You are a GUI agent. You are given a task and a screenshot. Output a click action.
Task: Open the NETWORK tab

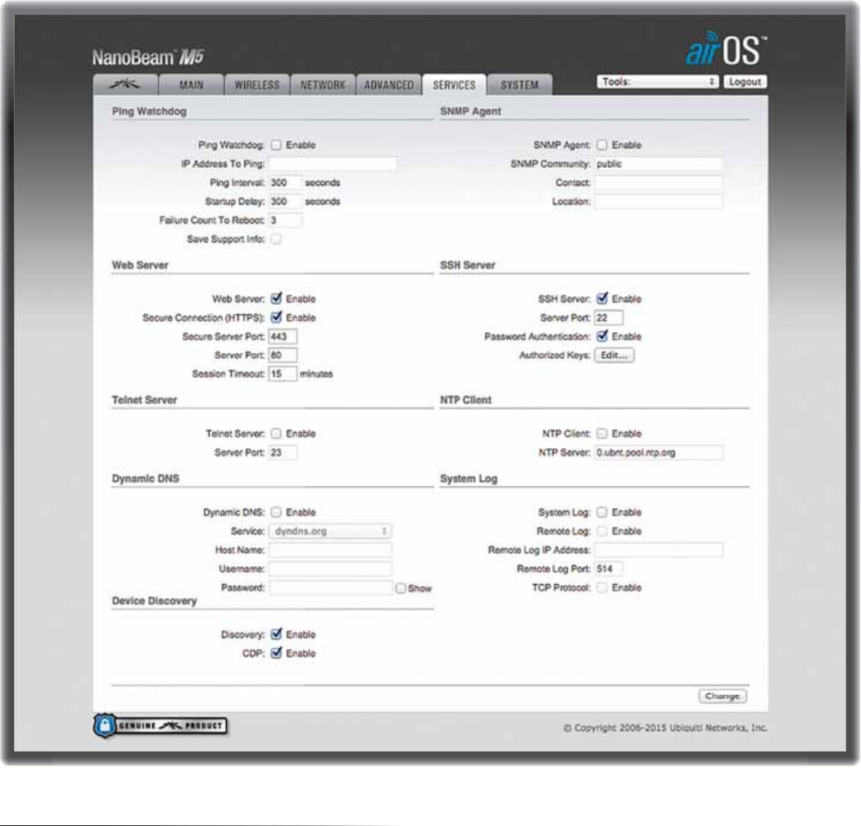pos(323,84)
